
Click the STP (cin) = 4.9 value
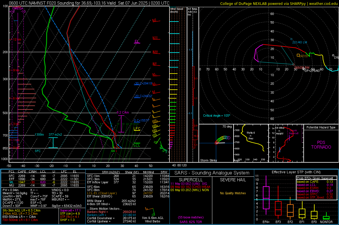point(70,214)
